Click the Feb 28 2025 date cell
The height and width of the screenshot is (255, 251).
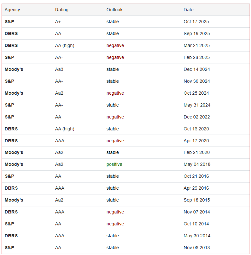coord(197,57)
